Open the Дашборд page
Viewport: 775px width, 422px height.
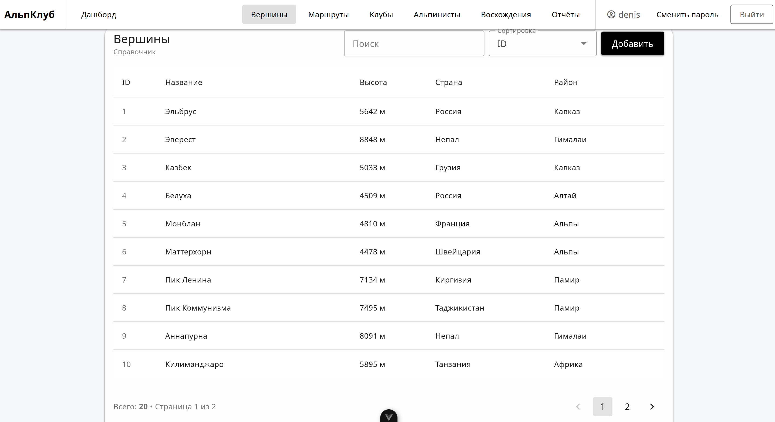[99, 14]
